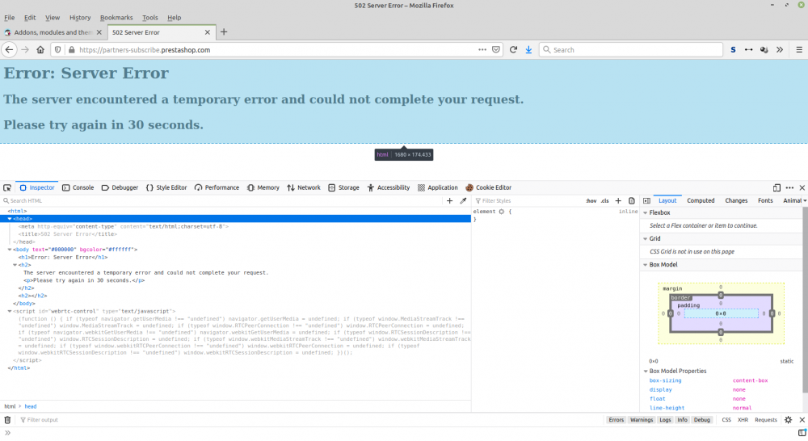This screenshot has height=441, width=808.
Task: Focus the Filter Styles input
Action: coord(528,201)
